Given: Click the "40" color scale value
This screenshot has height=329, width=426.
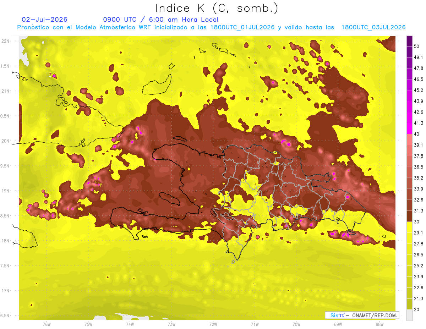Looking at the screenshot, I should click(x=417, y=134).
